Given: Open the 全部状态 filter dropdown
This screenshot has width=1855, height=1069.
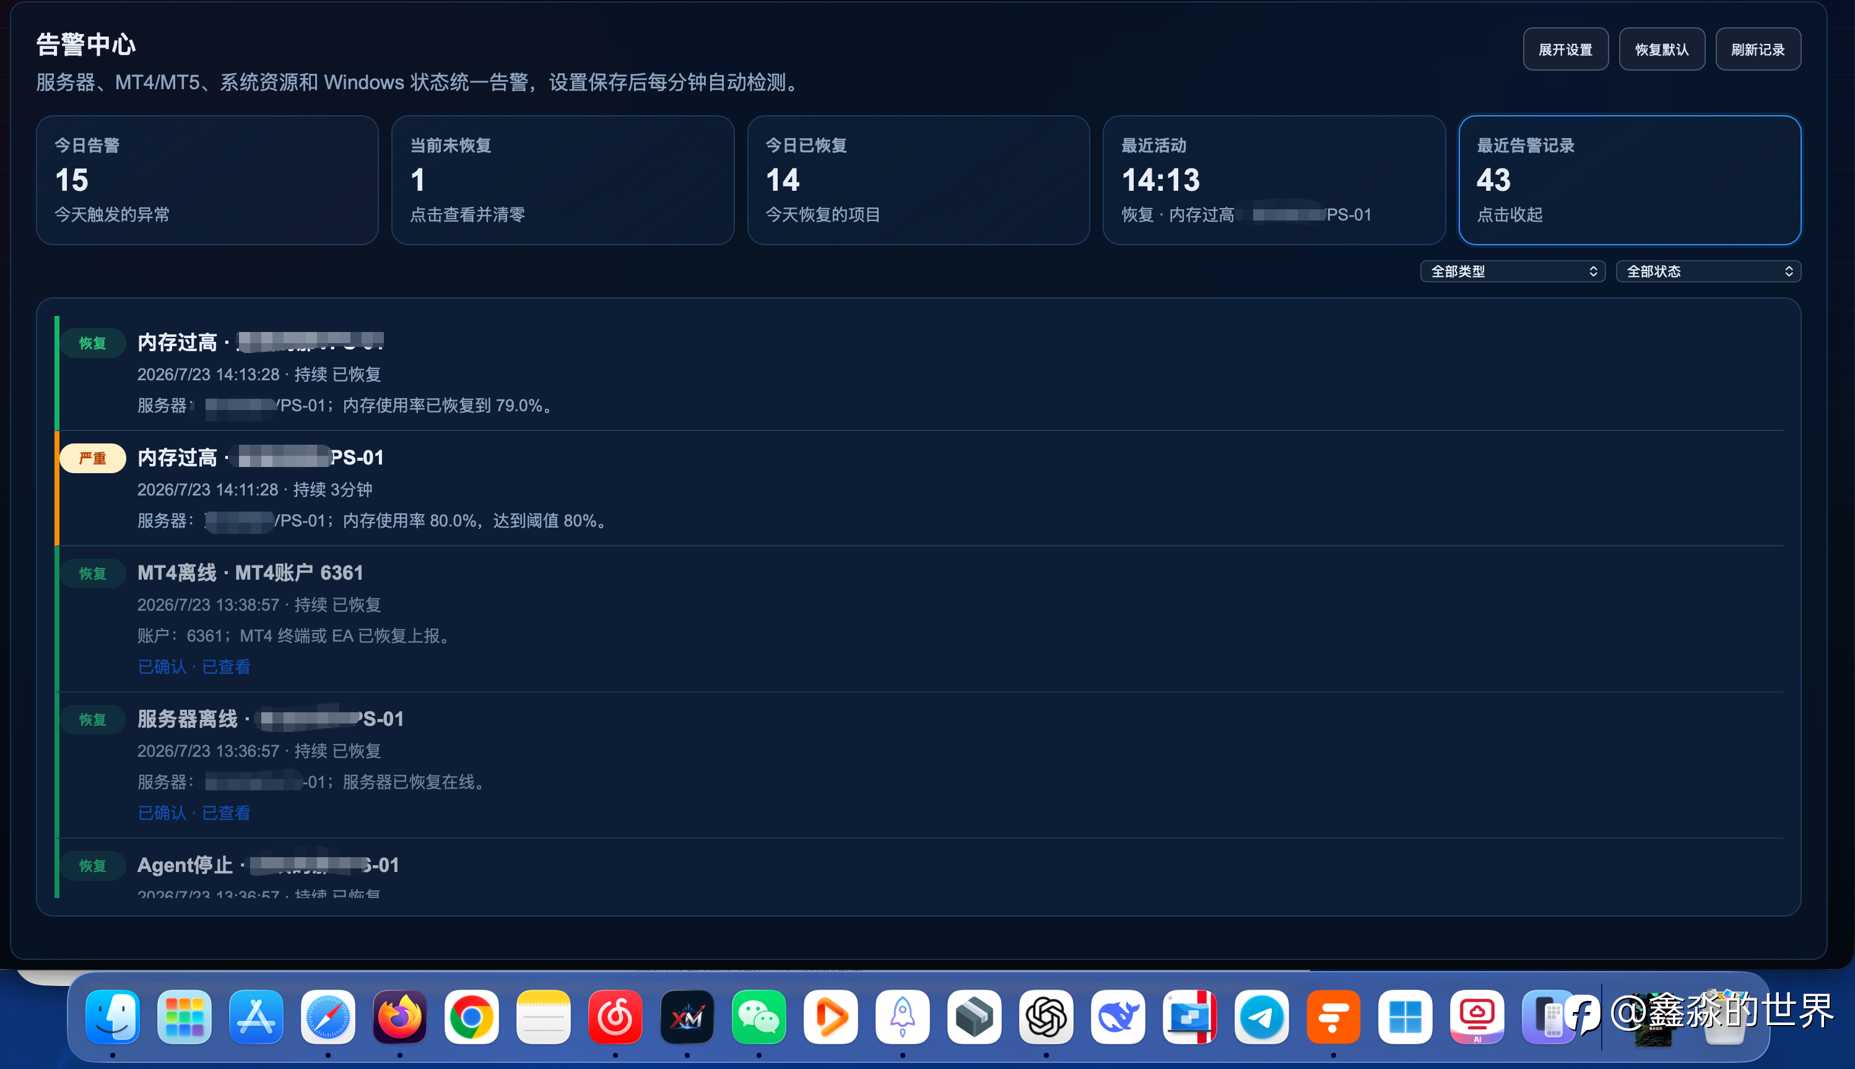Looking at the screenshot, I should (x=1708, y=271).
